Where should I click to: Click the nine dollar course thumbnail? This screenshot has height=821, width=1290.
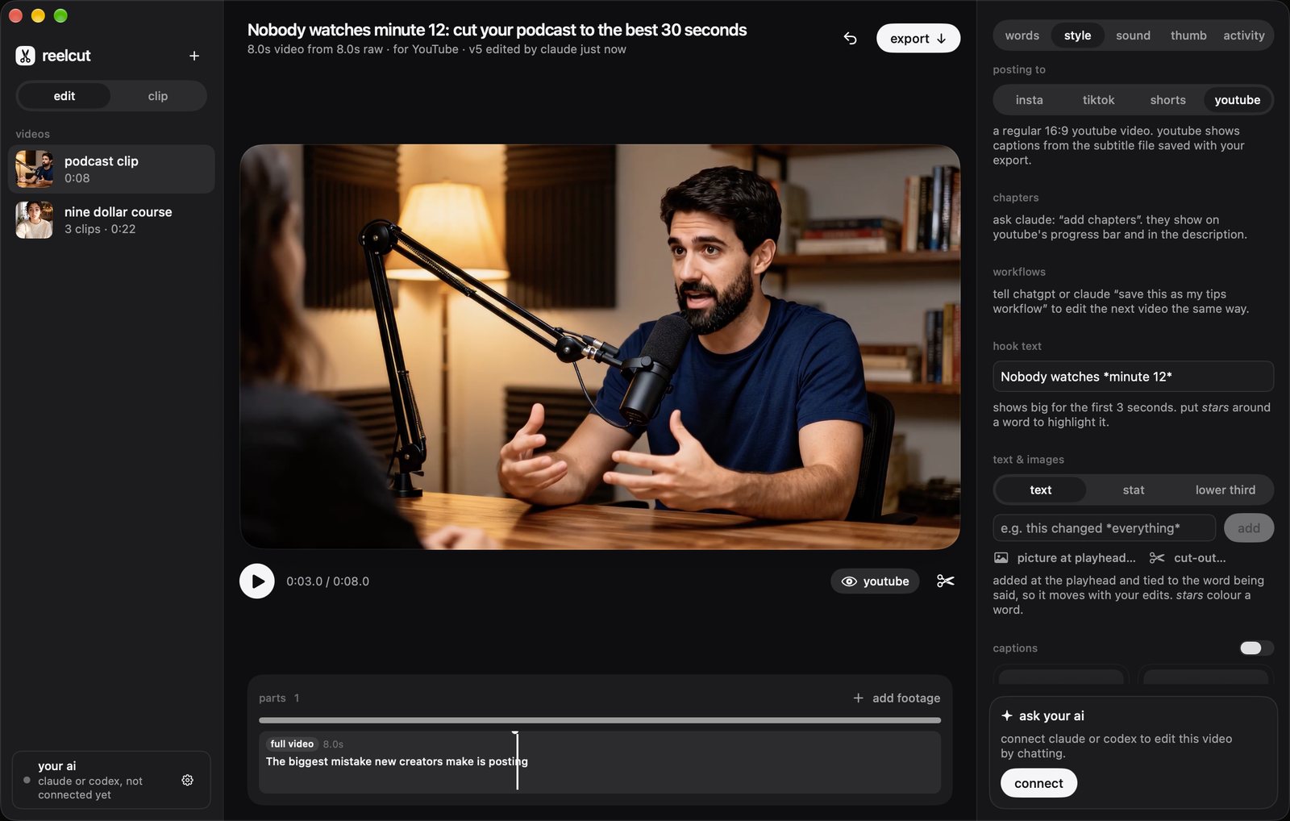[35, 220]
